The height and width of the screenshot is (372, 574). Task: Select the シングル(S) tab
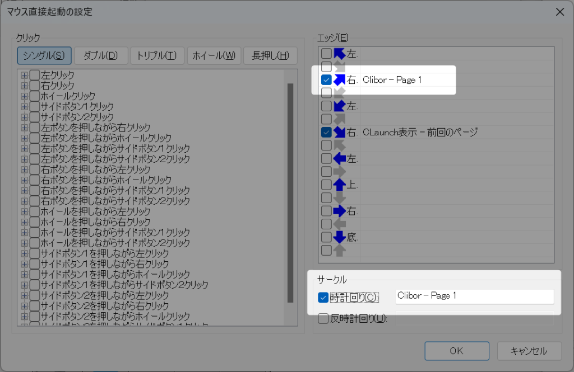click(x=44, y=55)
